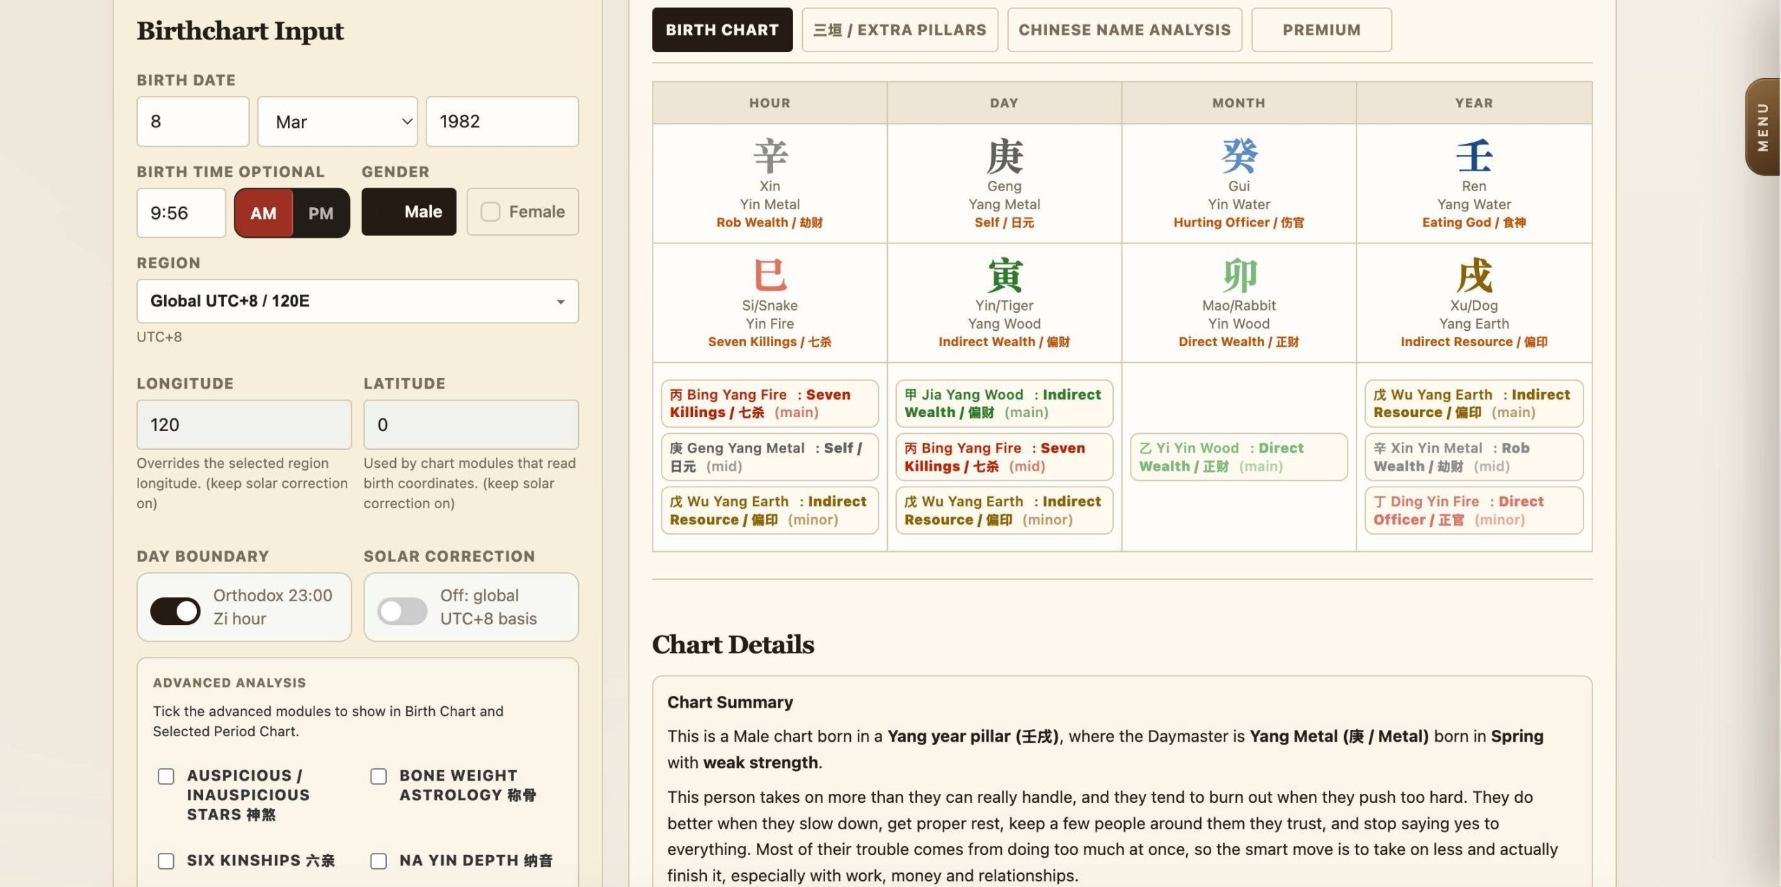Click the Rob Wealth / 劫财 hour stem label
This screenshot has height=887, width=1781.
click(x=769, y=222)
